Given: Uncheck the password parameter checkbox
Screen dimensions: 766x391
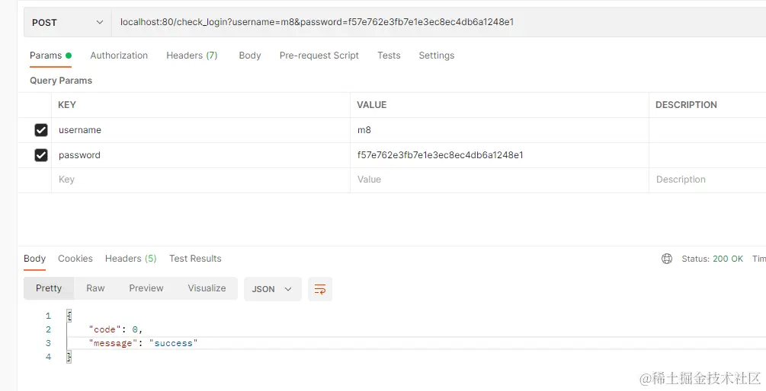Looking at the screenshot, I should coord(41,155).
